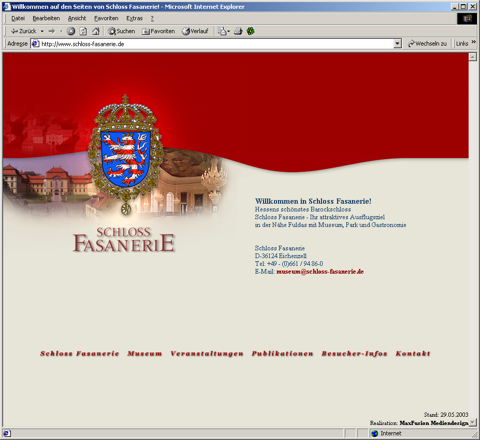Expand the address bar dropdown
Screen dimensions: 480x440
pyautogui.click(x=397, y=44)
